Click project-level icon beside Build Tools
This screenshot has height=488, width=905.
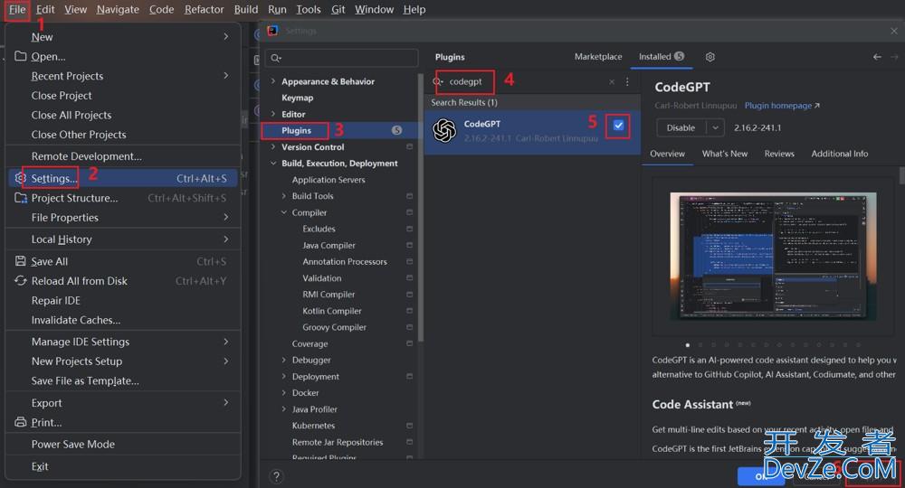coord(409,196)
